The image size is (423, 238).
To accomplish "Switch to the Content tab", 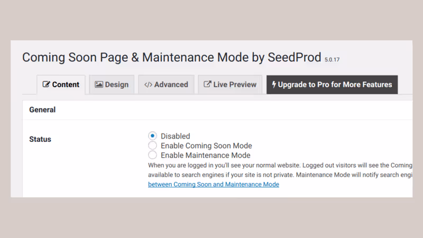I will [61, 85].
